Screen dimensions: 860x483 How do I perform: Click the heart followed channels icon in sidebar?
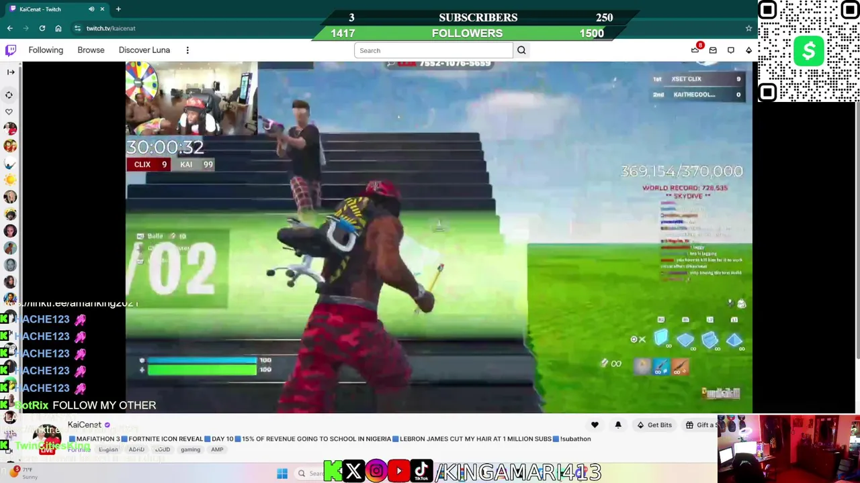click(x=9, y=111)
